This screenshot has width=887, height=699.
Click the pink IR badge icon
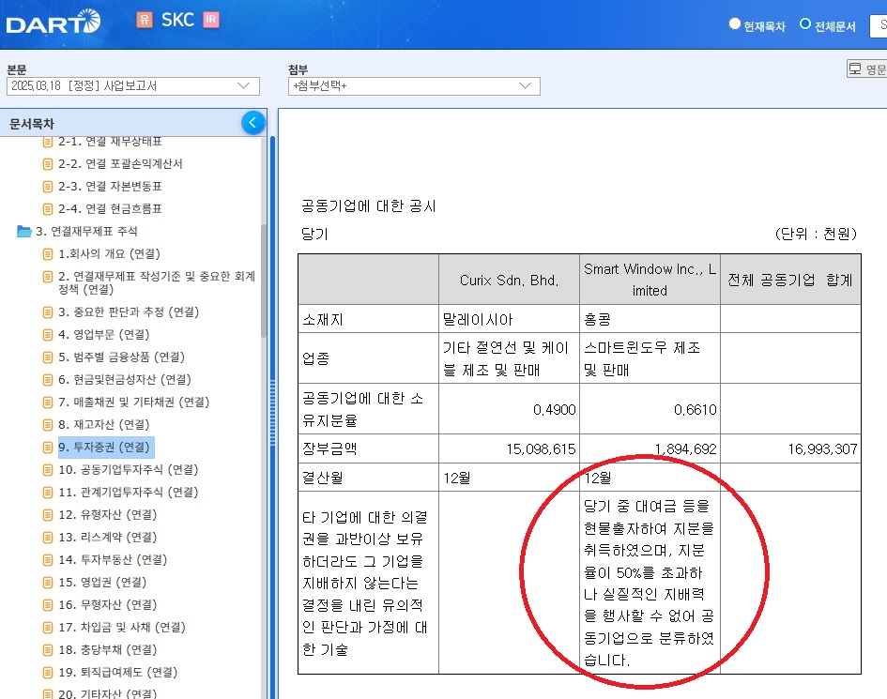211,20
